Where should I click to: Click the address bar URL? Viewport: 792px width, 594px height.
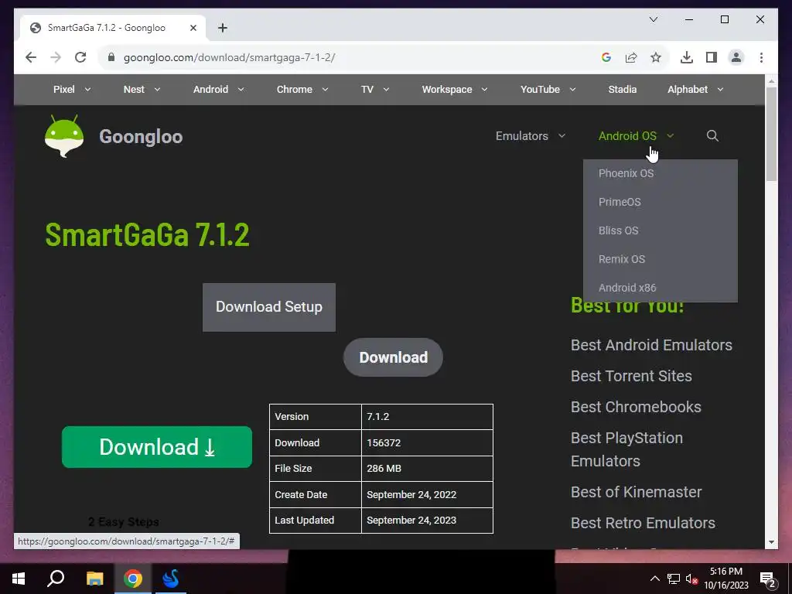click(x=229, y=57)
